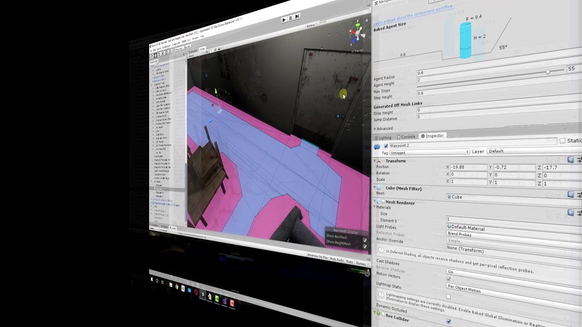
Task: Click the Pause button in Unity toolbar
Action: (291, 18)
